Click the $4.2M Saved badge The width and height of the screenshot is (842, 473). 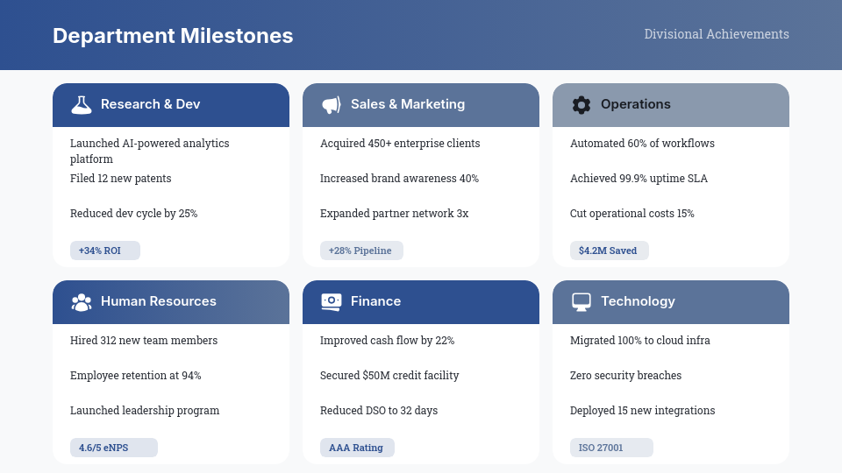coord(608,251)
